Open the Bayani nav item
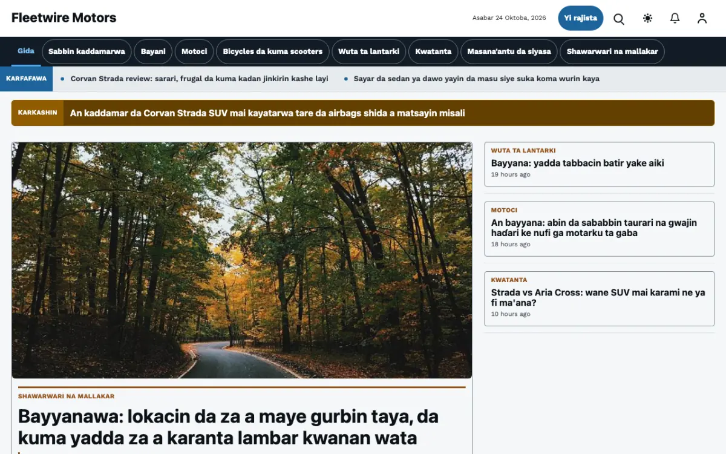Viewport: 726px width, 454px height. (x=153, y=51)
